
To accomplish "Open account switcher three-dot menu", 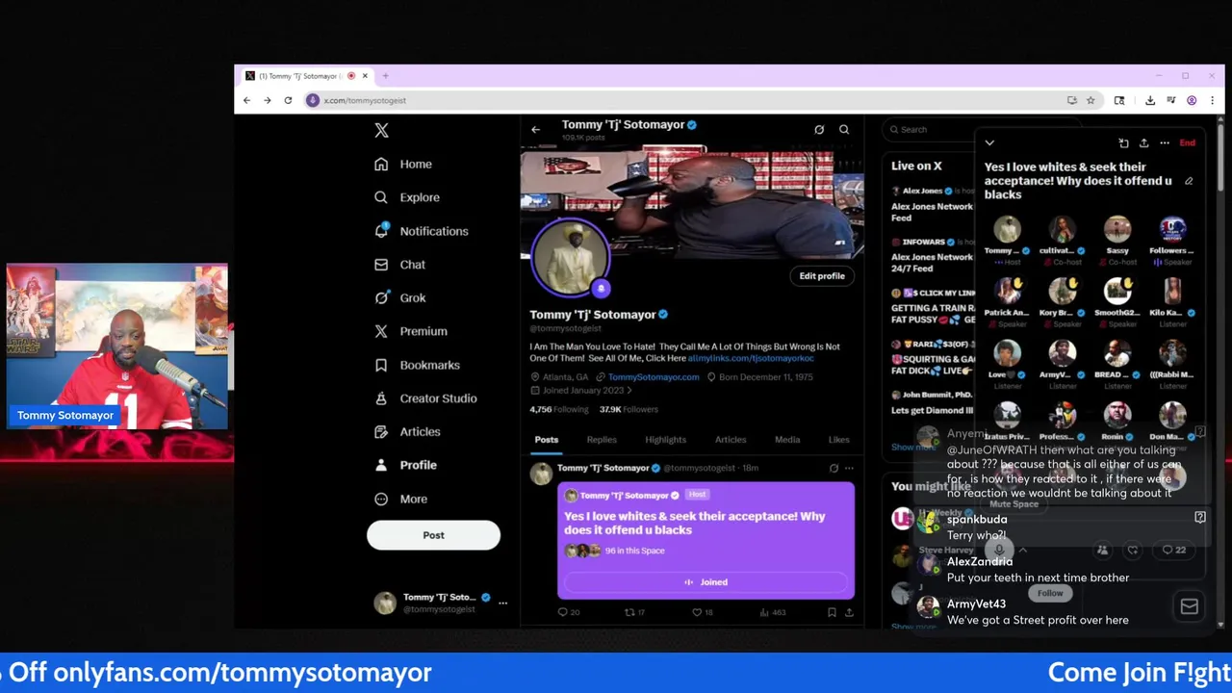I will (502, 603).
